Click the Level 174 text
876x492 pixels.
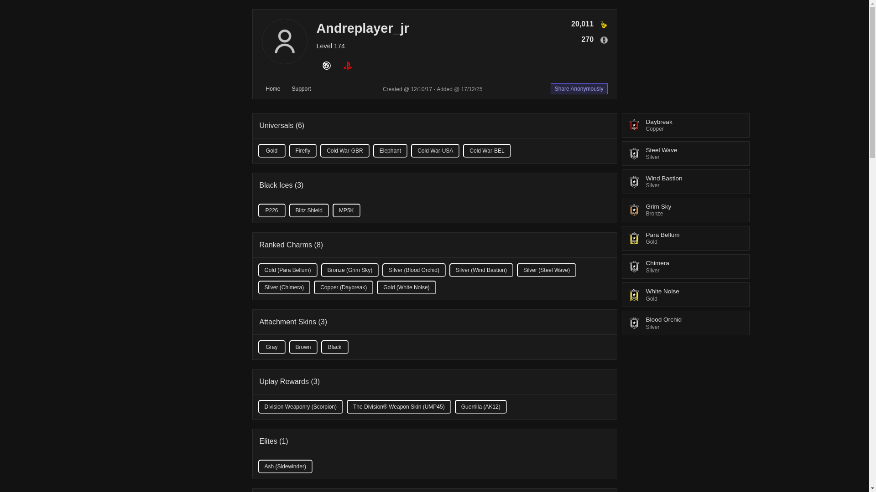click(x=331, y=46)
